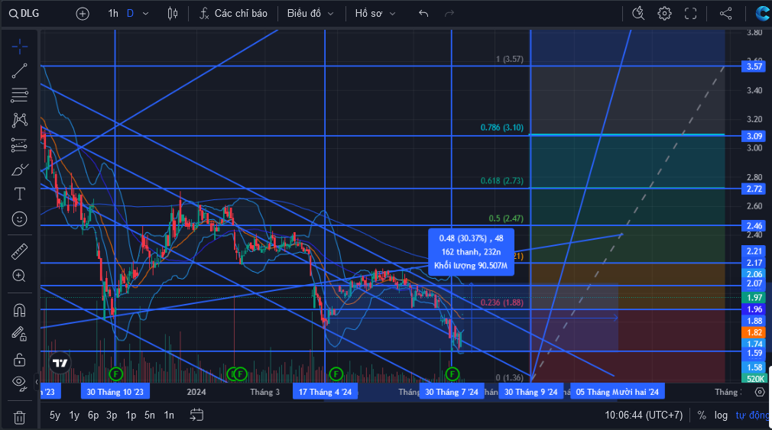Enter fullscreen mode
The image size is (772, 430).
coord(691,14)
